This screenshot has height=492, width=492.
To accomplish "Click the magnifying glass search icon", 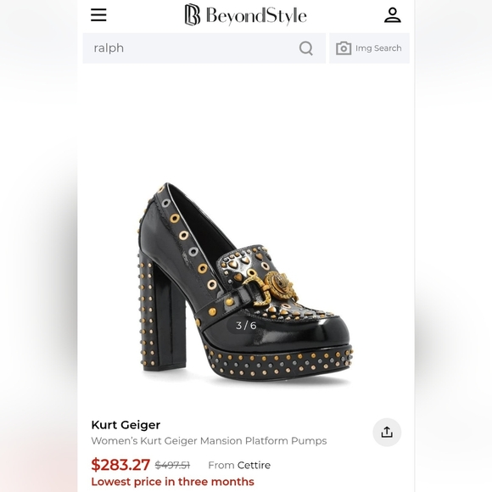I will (306, 48).
